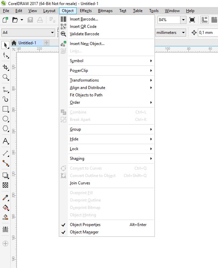Open the zoom level dropdown arrow
Screen dimensions: 218x268
(x=183, y=20)
